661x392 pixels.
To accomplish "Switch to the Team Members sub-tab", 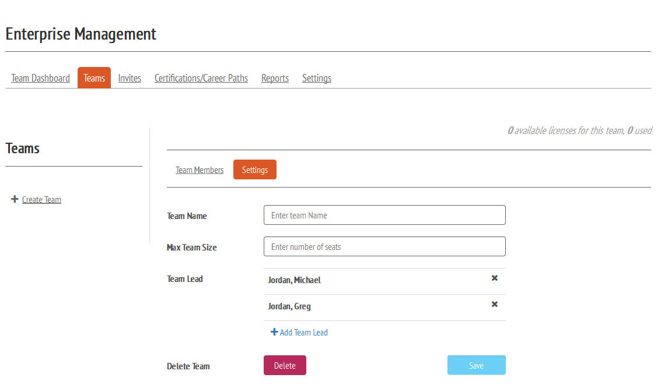I will click(x=200, y=170).
